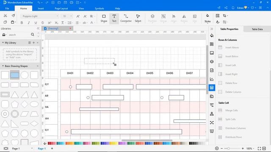Click the Cut scissors icon
Screen dimensions: 271x152
pos(6,16)
